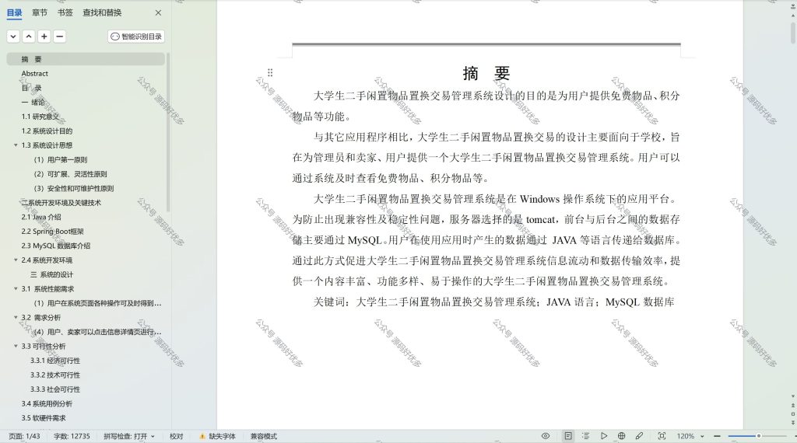Image resolution: width=797 pixels, height=443 pixels.
Task: Click the collapse-up chevron button in outline toolbar
Action: 29,37
